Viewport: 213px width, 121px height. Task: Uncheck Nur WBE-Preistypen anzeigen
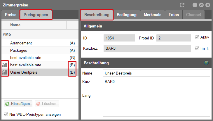tap(6, 114)
